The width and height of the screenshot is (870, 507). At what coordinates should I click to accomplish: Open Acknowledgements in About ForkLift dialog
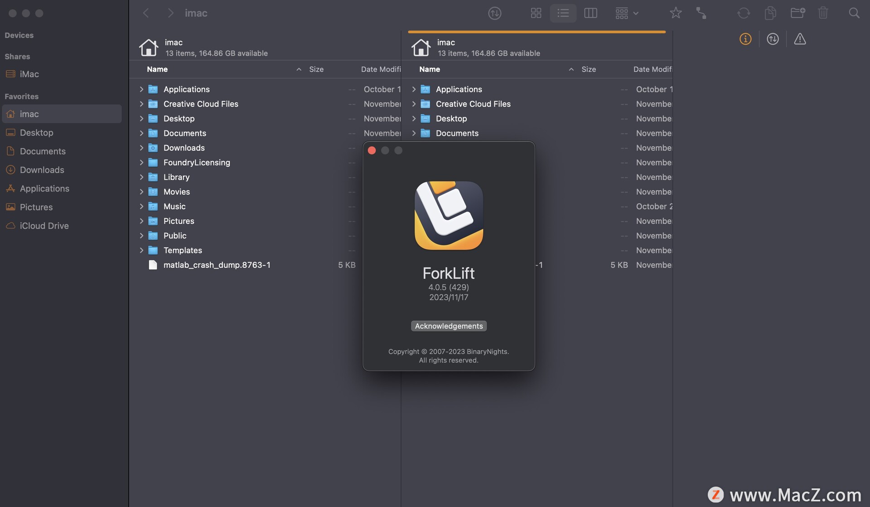pyautogui.click(x=449, y=326)
